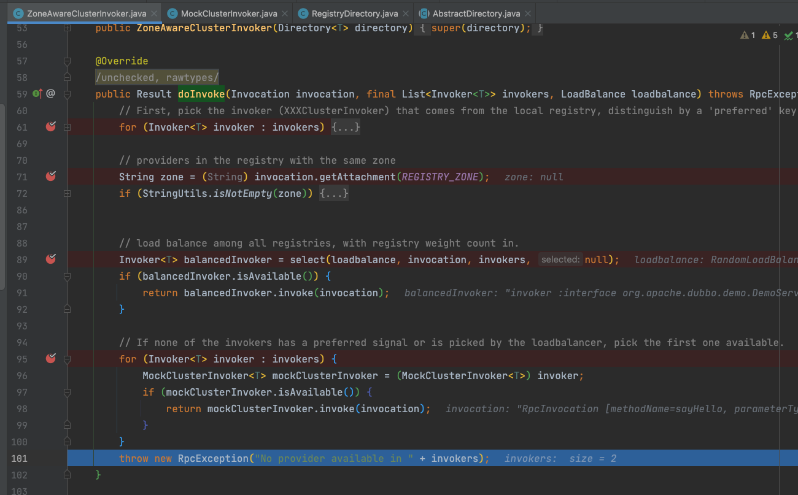This screenshot has height=495, width=798.
Task: Click the getAttachment method call on line 71
Action: click(x=358, y=177)
